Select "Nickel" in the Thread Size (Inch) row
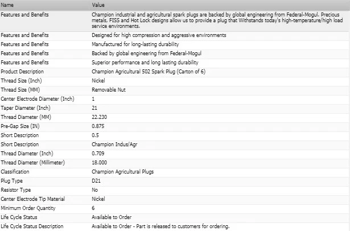 click(x=98, y=81)
